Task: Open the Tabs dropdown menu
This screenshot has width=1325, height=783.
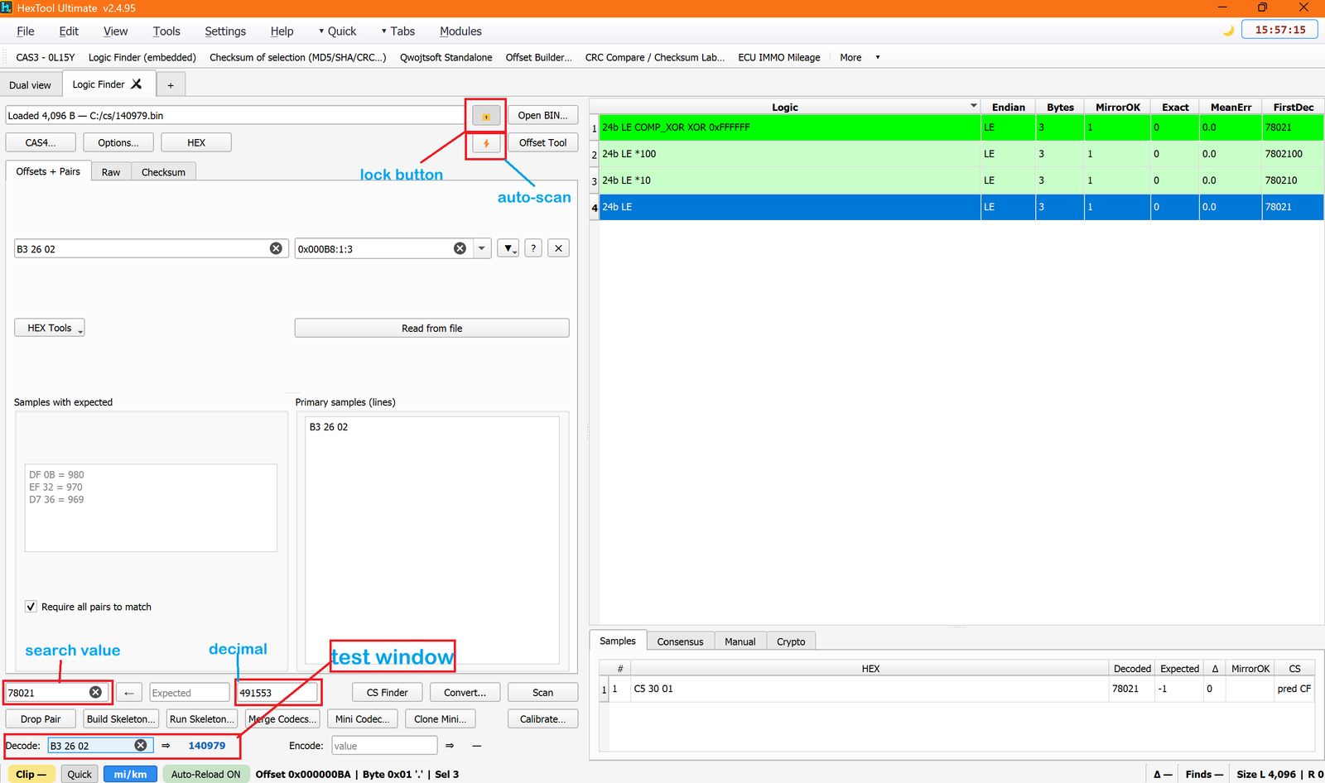Action: pyautogui.click(x=398, y=31)
